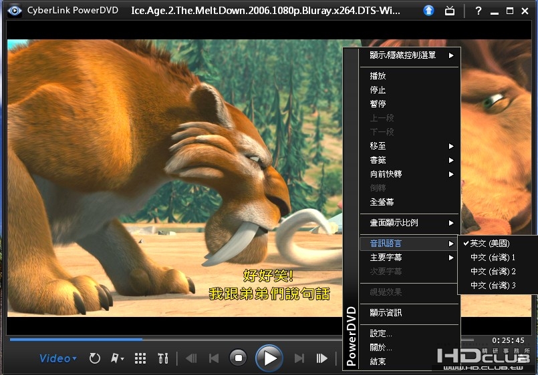538x375 pixels.
Task: Select 暫停 in the context menu
Action: pyautogui.click(x=410, y=104)
